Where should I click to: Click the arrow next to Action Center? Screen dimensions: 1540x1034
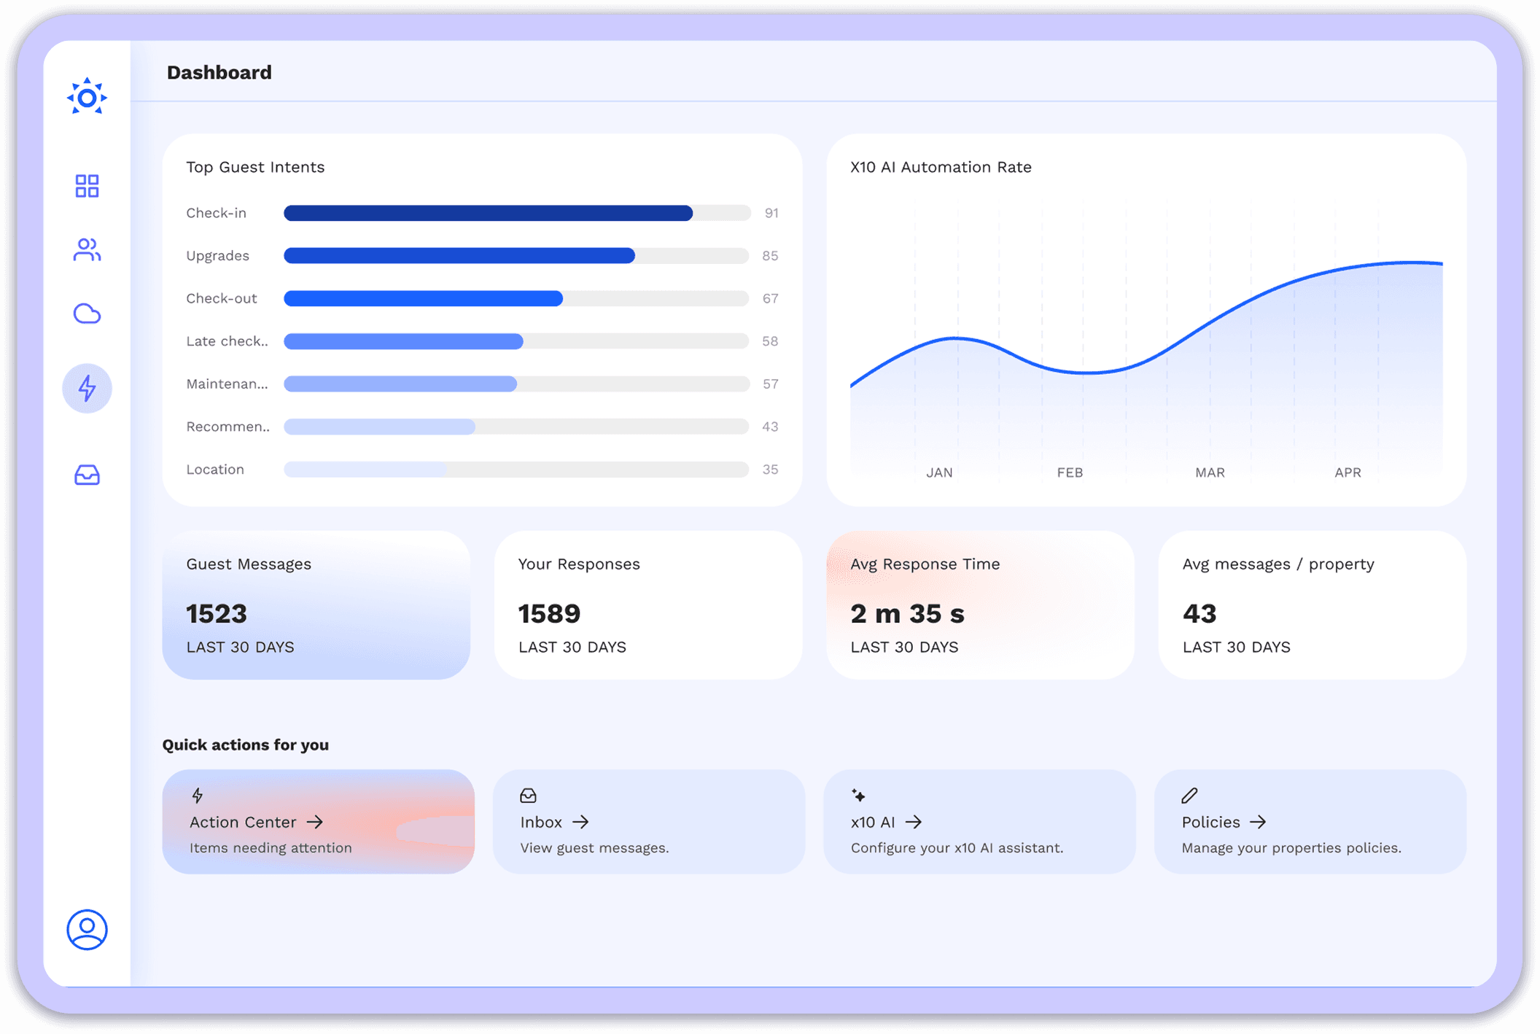click(315, 822)
